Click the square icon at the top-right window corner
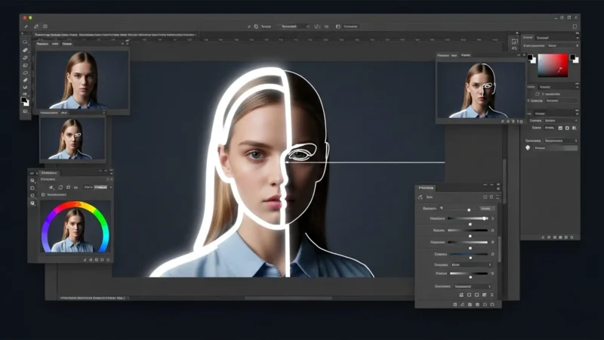 tap(575, 26)
